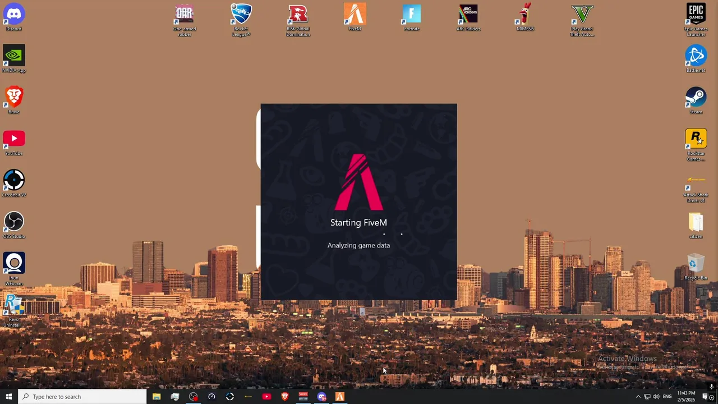
Task: Select the RISK Global Domination shortcut
Action: 298,20
